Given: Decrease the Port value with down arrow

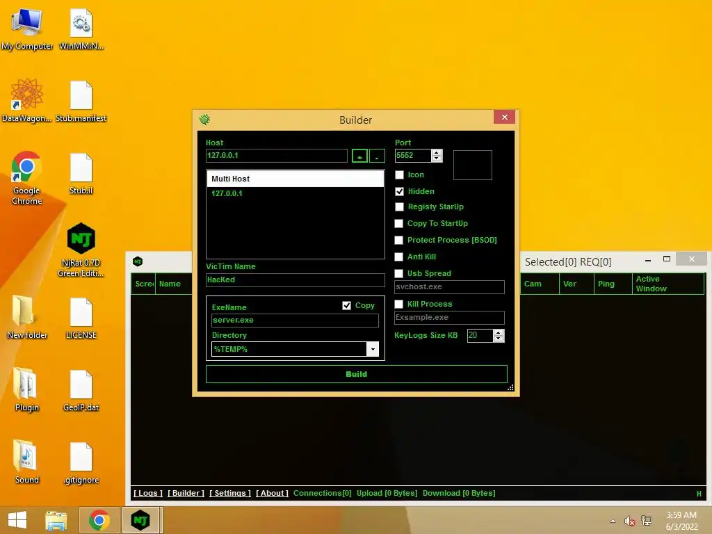Looking at the screenshot, I should [x=437, y=159].
